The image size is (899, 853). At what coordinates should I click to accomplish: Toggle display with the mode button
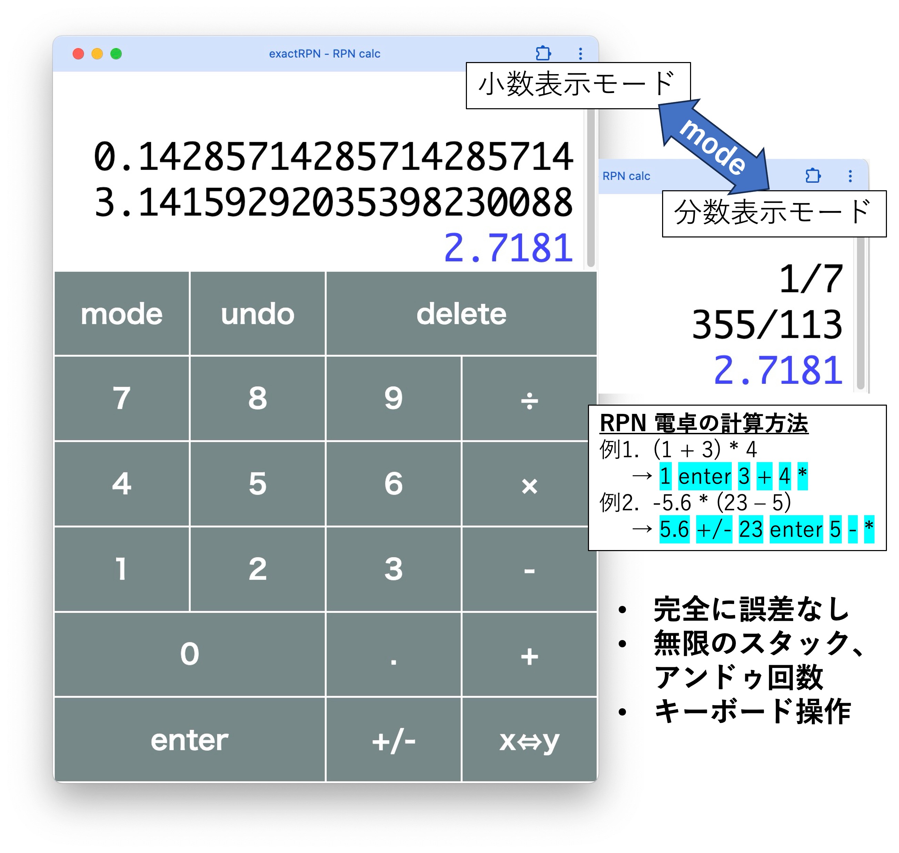121,313
